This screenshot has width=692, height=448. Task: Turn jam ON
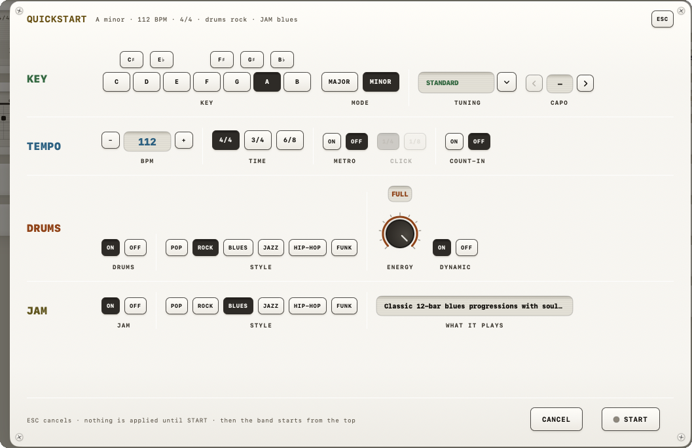111,306
